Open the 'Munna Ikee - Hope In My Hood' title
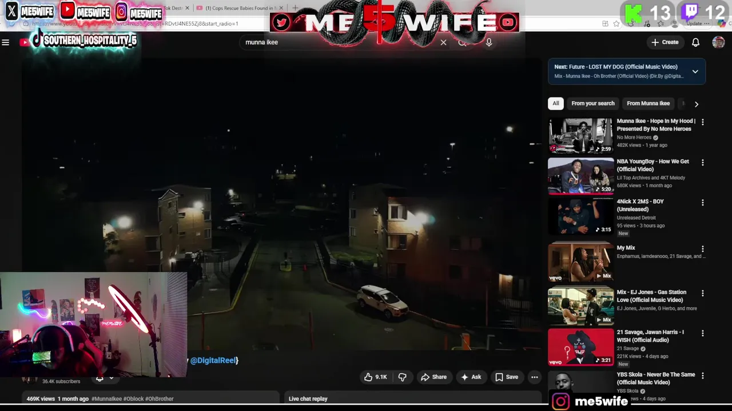The height and width of the screenshot is (411, 732). pos(656,125)
